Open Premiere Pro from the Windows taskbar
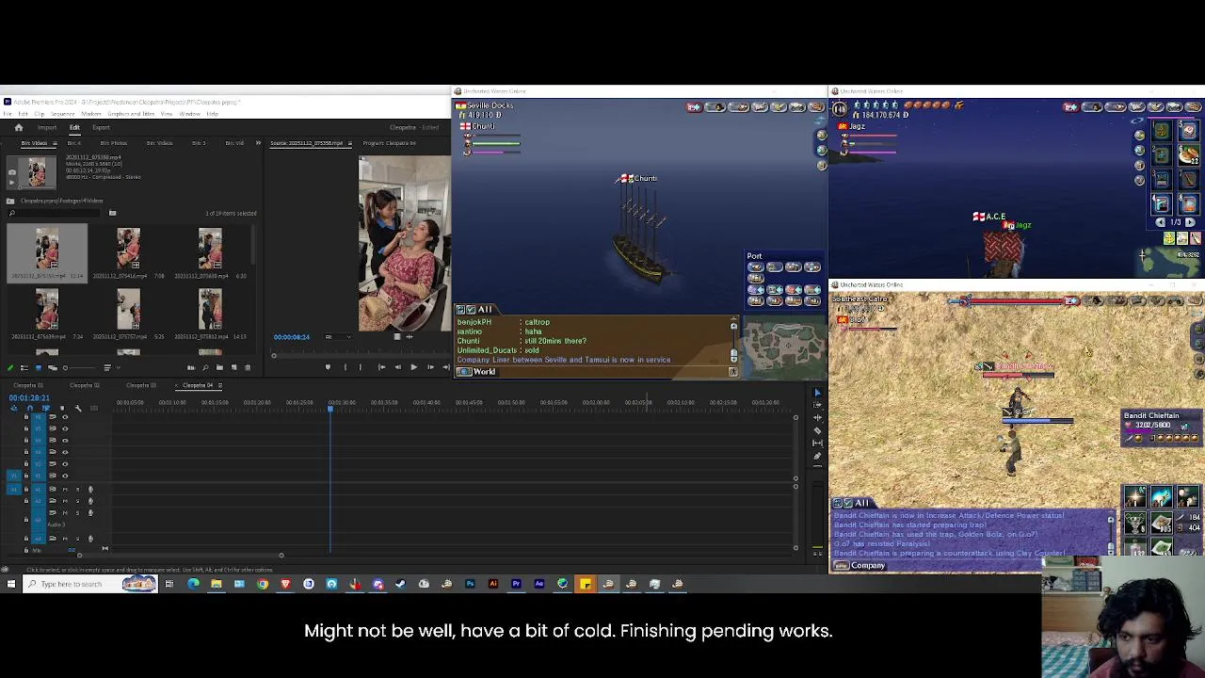 click(x=516, y=584)
